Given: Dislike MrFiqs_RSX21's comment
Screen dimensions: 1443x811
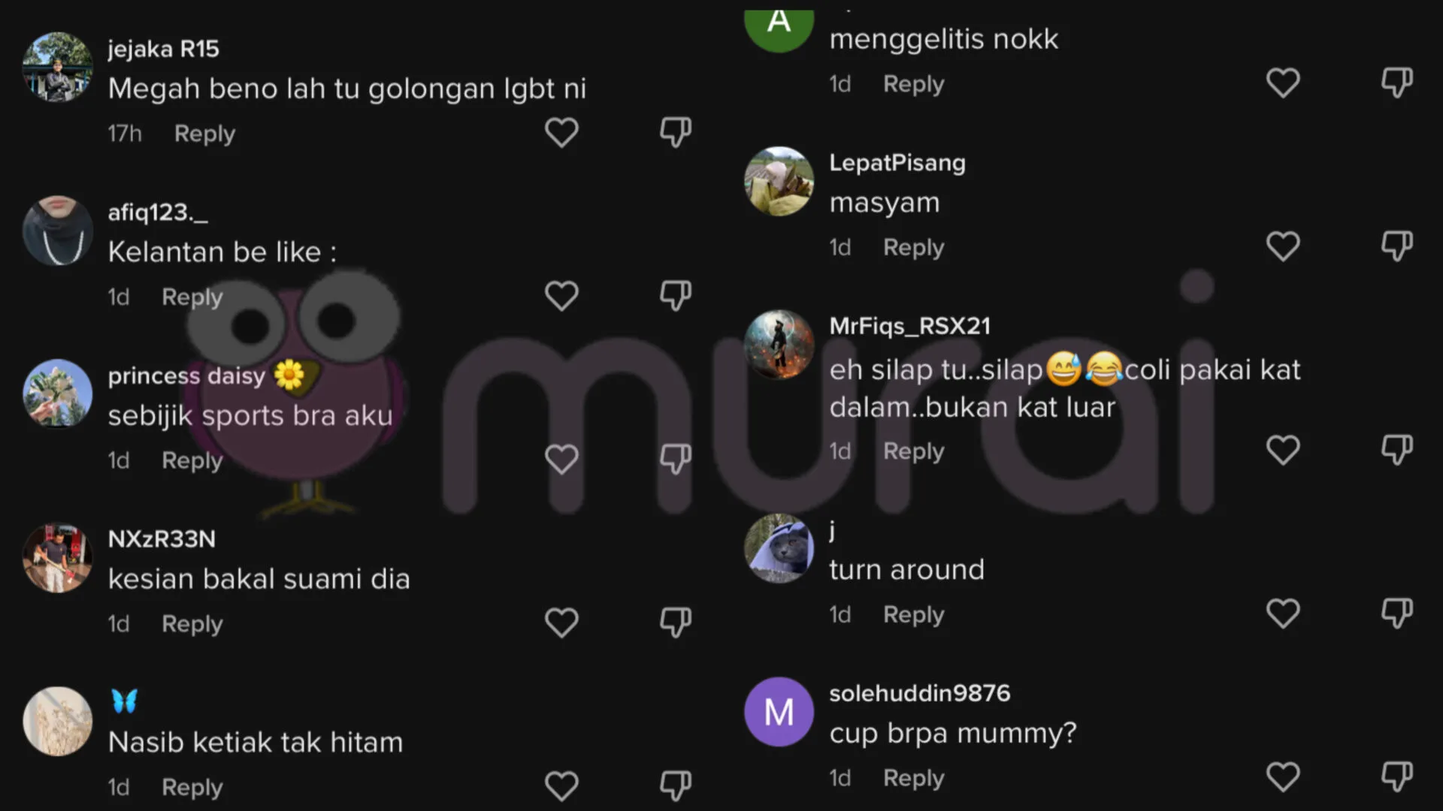Looking at the screenshot, I should tap(1397, 450).
